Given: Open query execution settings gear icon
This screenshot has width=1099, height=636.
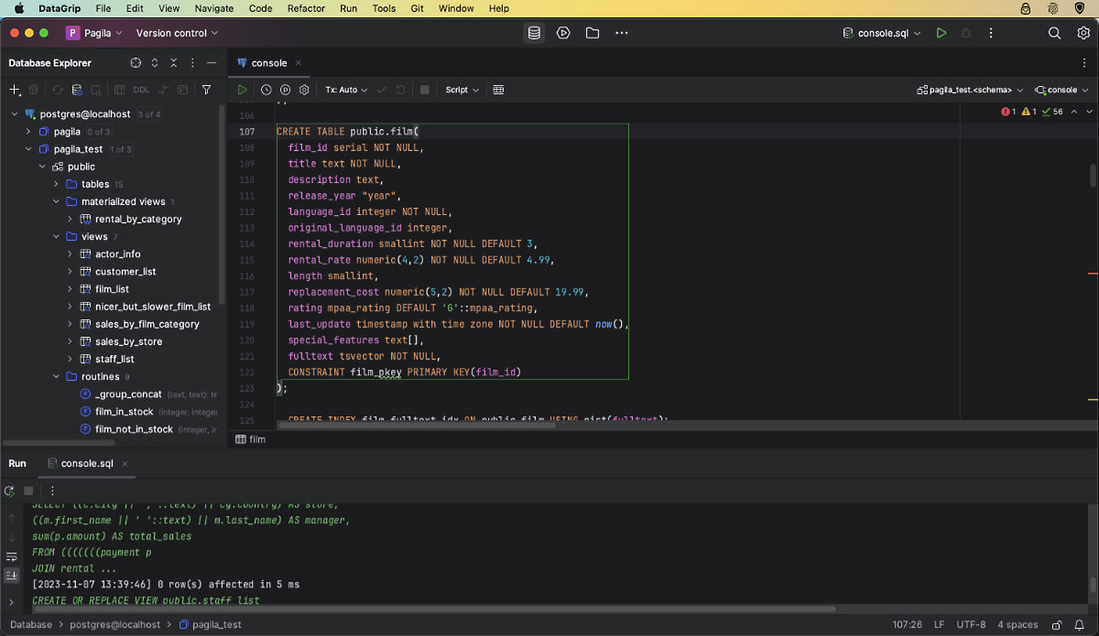Looking at the screenshot, I should coord(304,90).
